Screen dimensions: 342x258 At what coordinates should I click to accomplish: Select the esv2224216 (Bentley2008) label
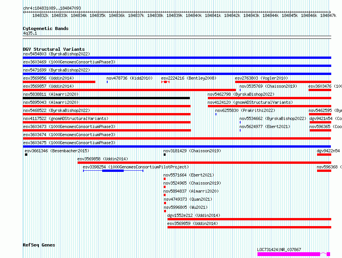tap(189, 78)
